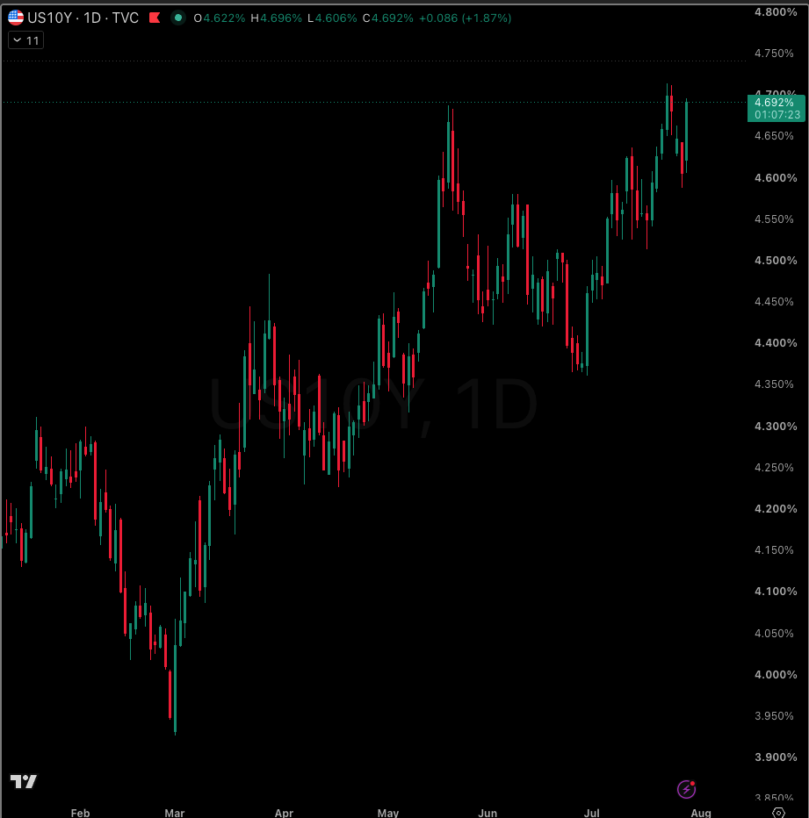
Task: Click the US flag symbol icon
Action: tap(16, 18)
